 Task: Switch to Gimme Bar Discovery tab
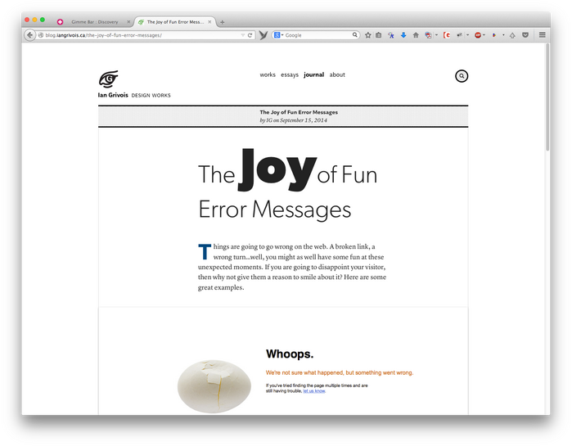point(94,22)
